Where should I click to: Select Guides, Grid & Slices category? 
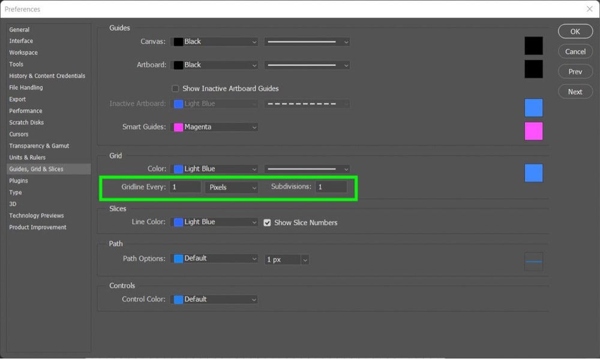(49, 169)
